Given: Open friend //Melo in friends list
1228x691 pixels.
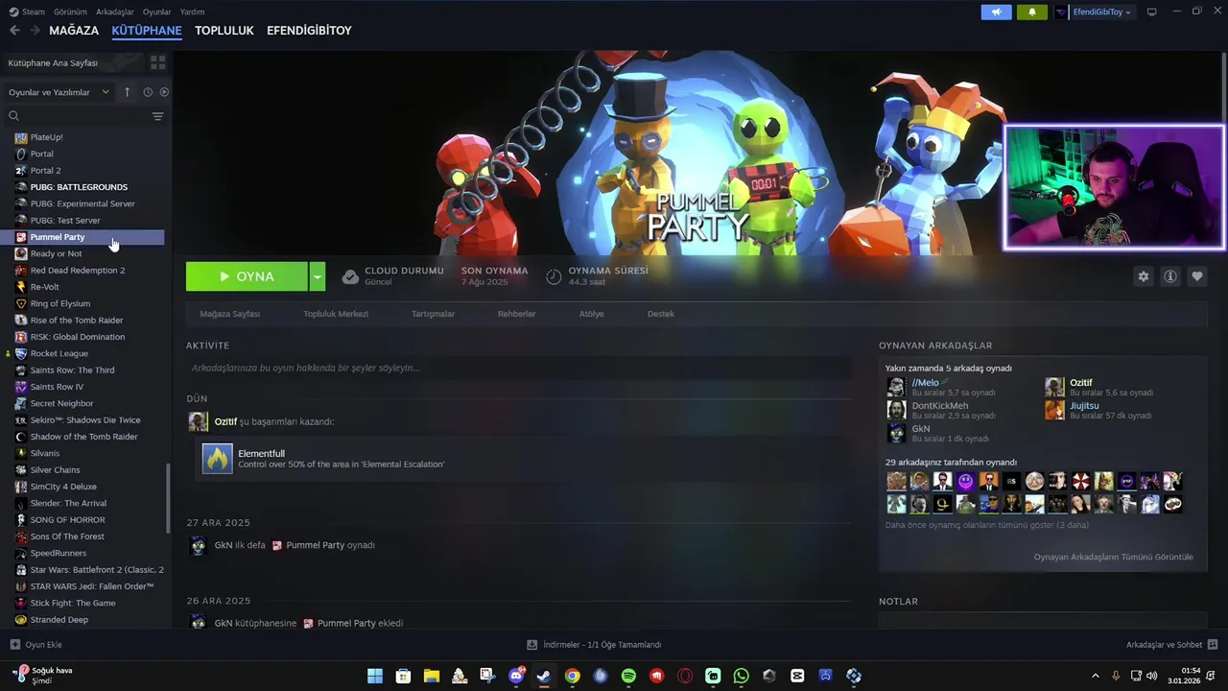Looking at the screenshot, I should click(x=925, y=383).
